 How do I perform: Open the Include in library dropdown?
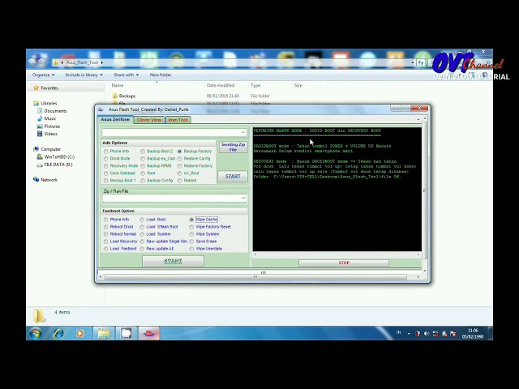tap(84, 75)
